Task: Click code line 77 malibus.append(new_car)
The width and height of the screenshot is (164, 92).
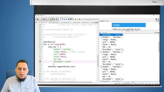Action: (x=61, y=66)
